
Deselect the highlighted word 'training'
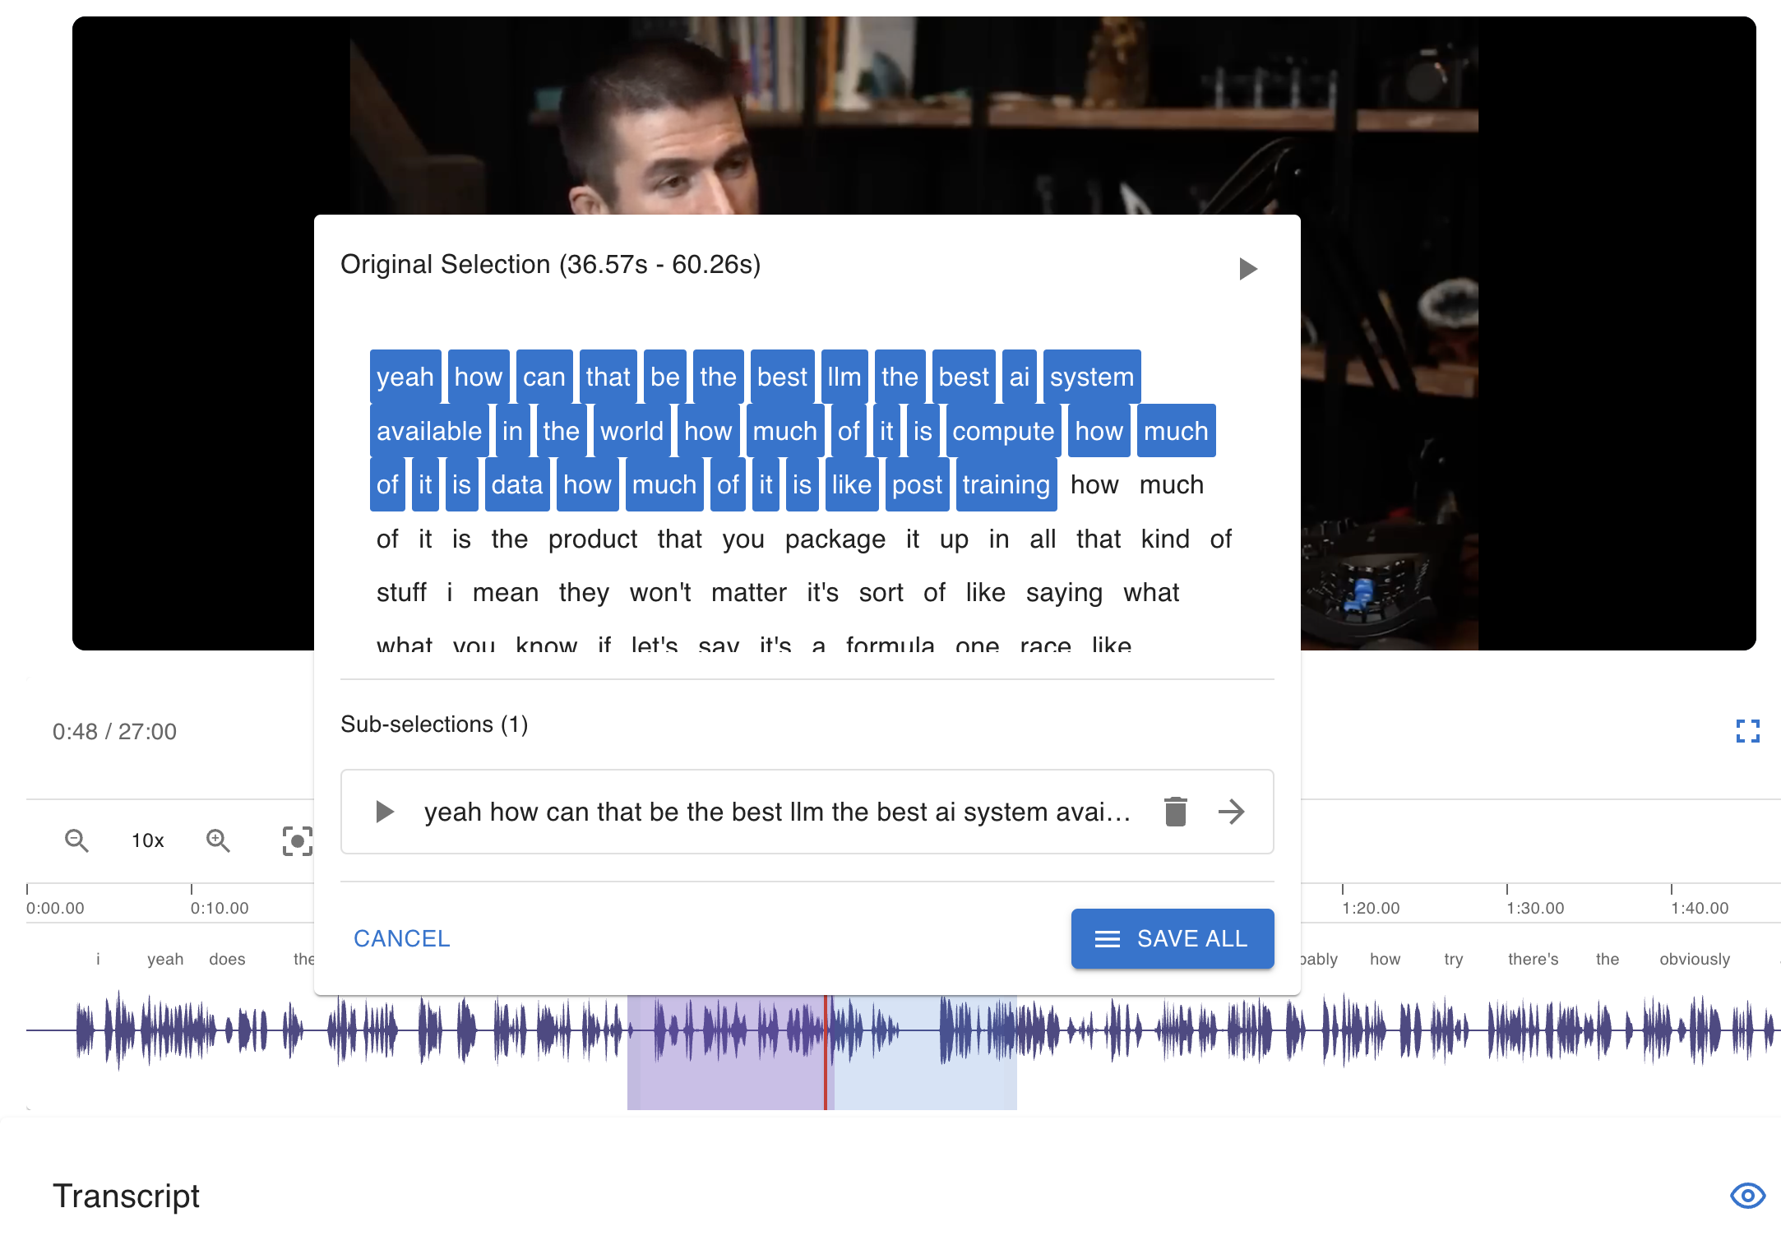tap(1006, 485)
